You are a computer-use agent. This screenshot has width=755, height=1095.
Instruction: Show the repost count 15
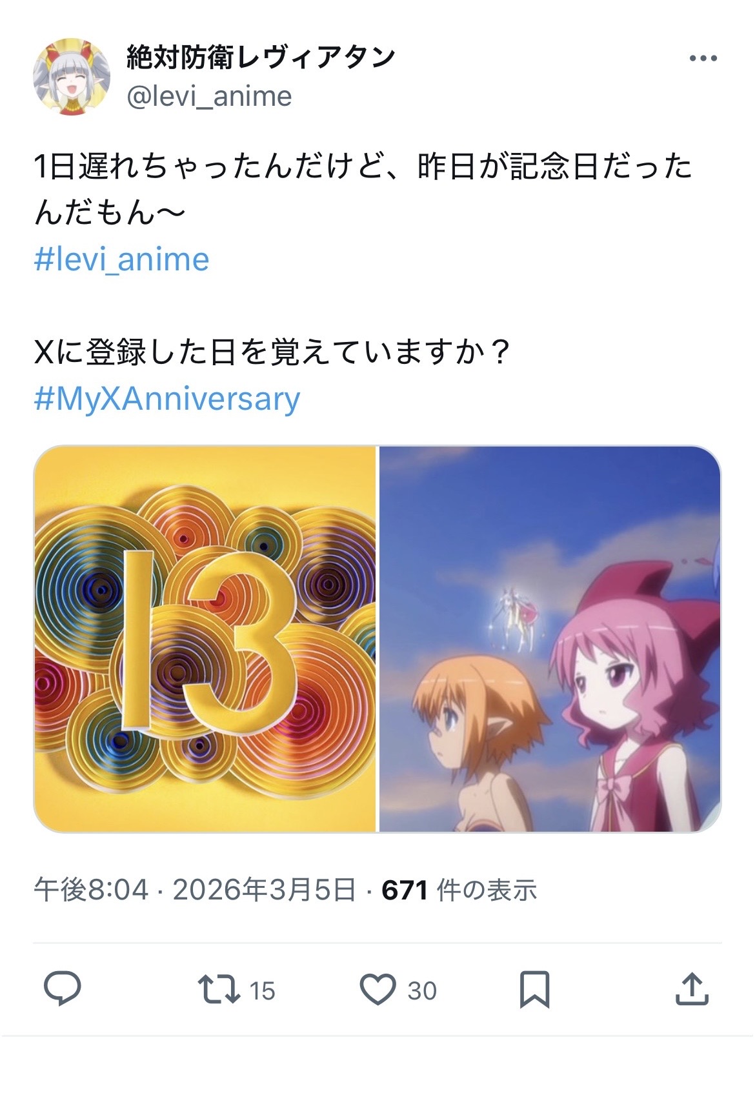click(x=262, y=990)
